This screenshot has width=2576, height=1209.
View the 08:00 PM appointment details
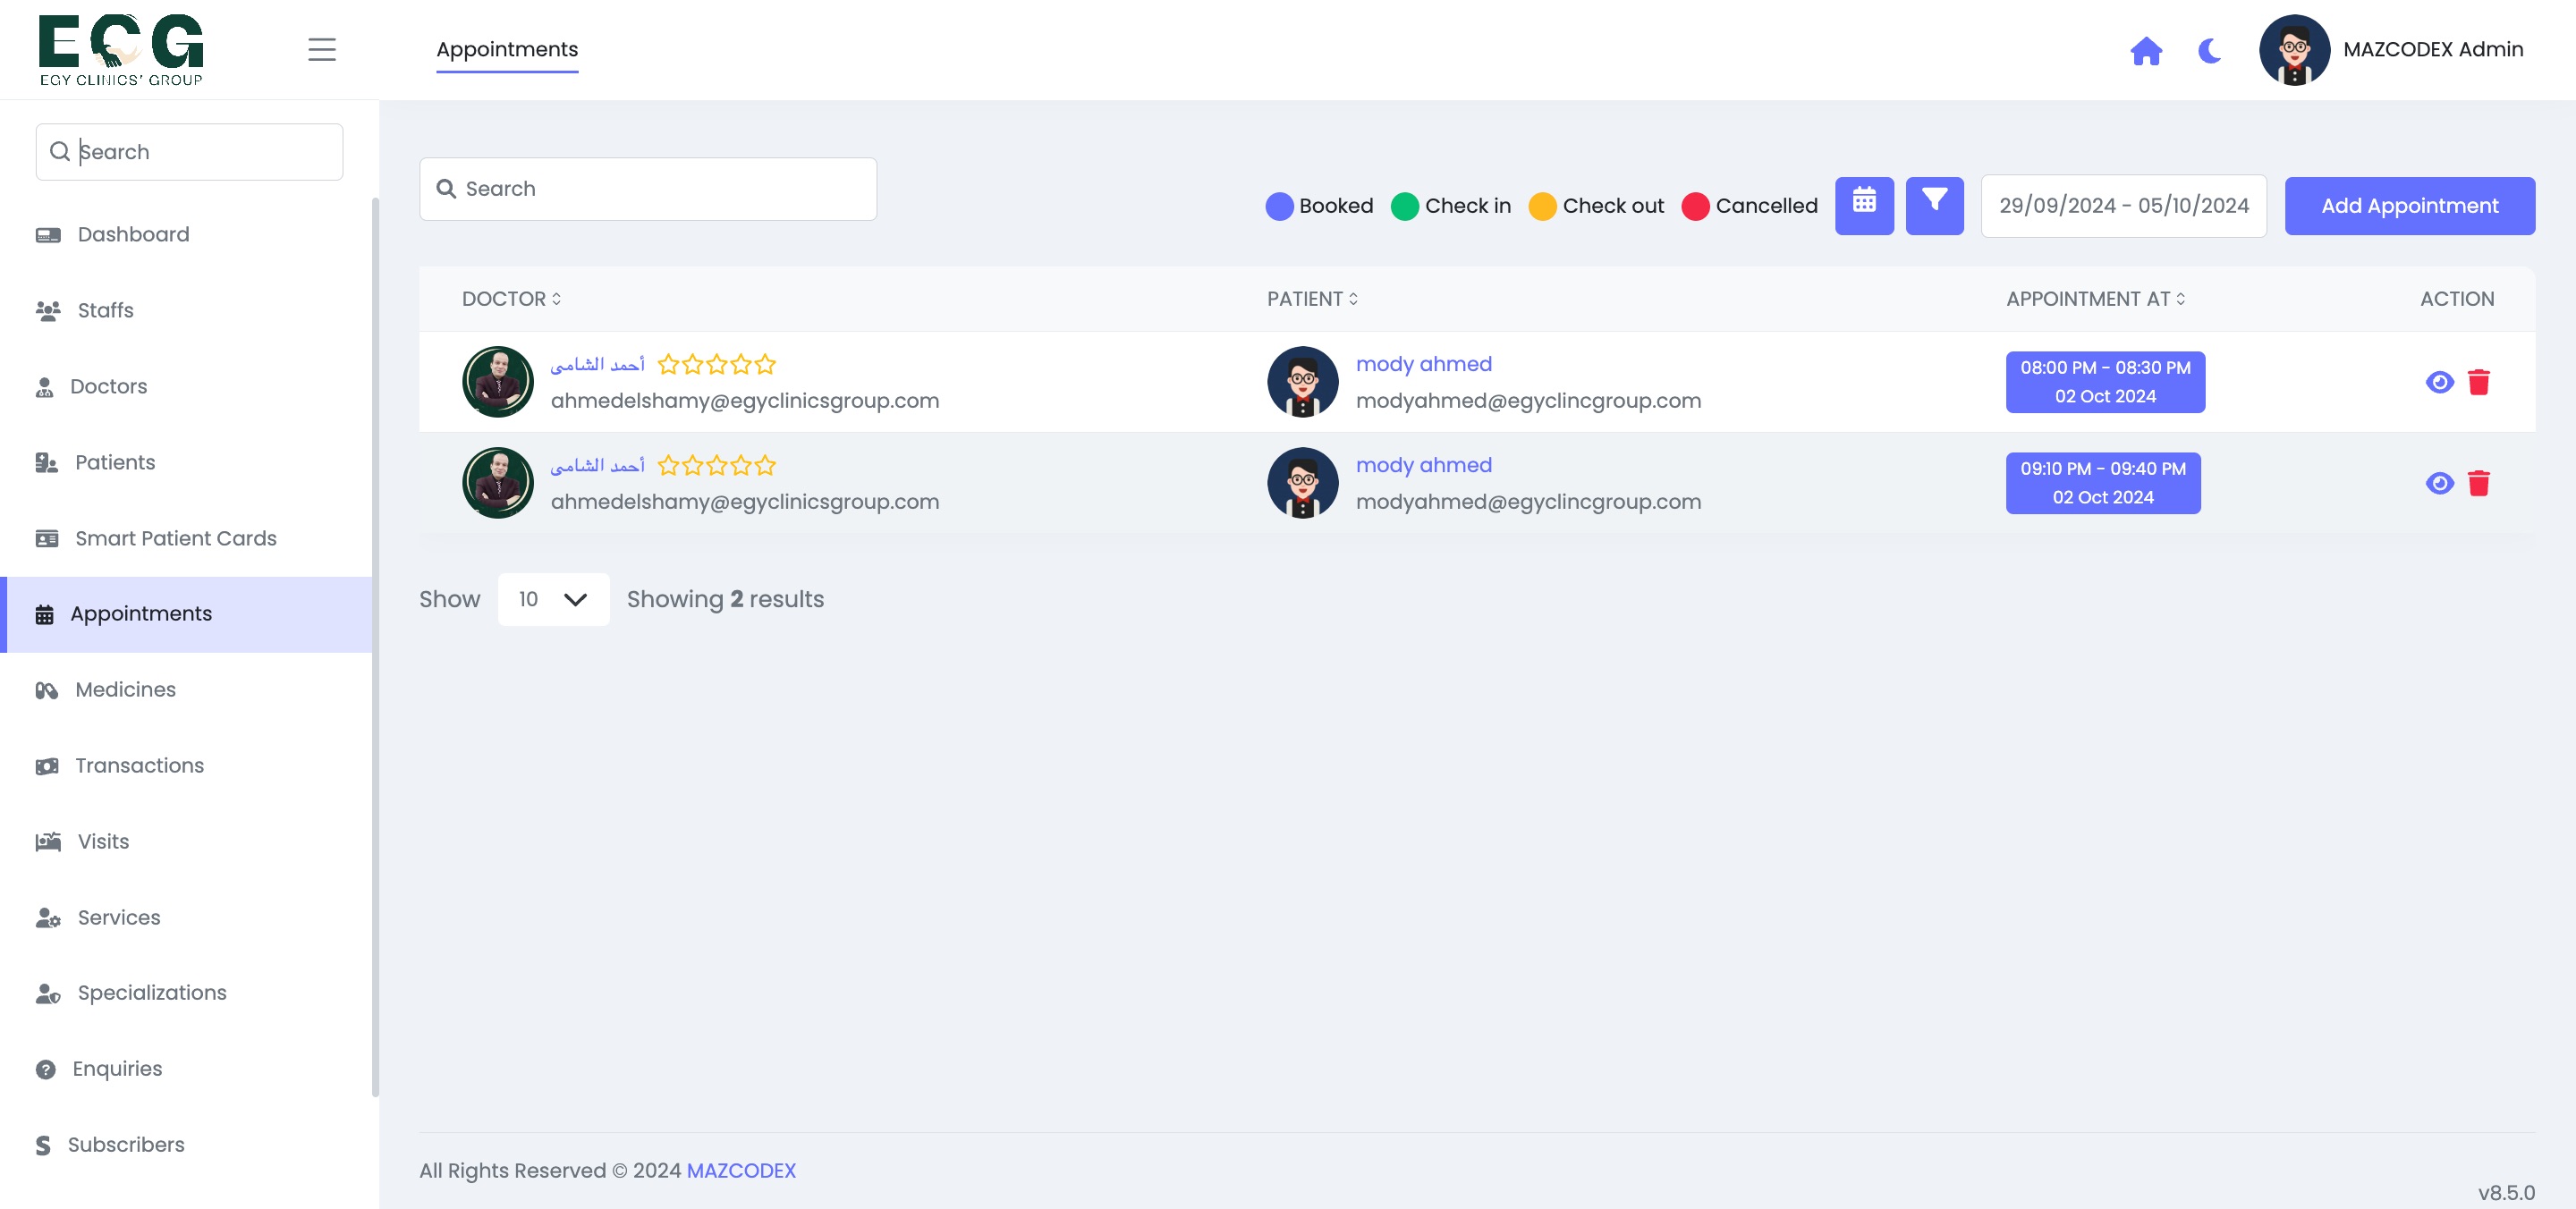pyautogui.click(x=2439, y=382)
